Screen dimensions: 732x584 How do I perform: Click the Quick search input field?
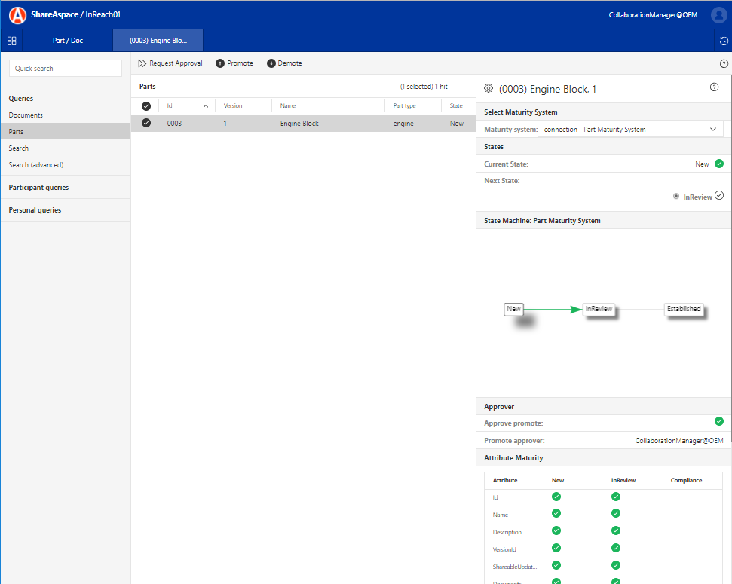[65, 69]
